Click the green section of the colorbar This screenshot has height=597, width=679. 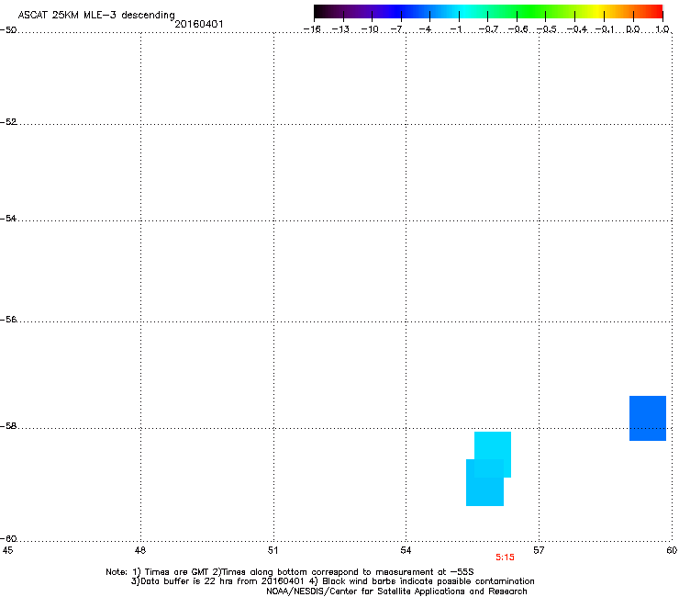(530, 12)
